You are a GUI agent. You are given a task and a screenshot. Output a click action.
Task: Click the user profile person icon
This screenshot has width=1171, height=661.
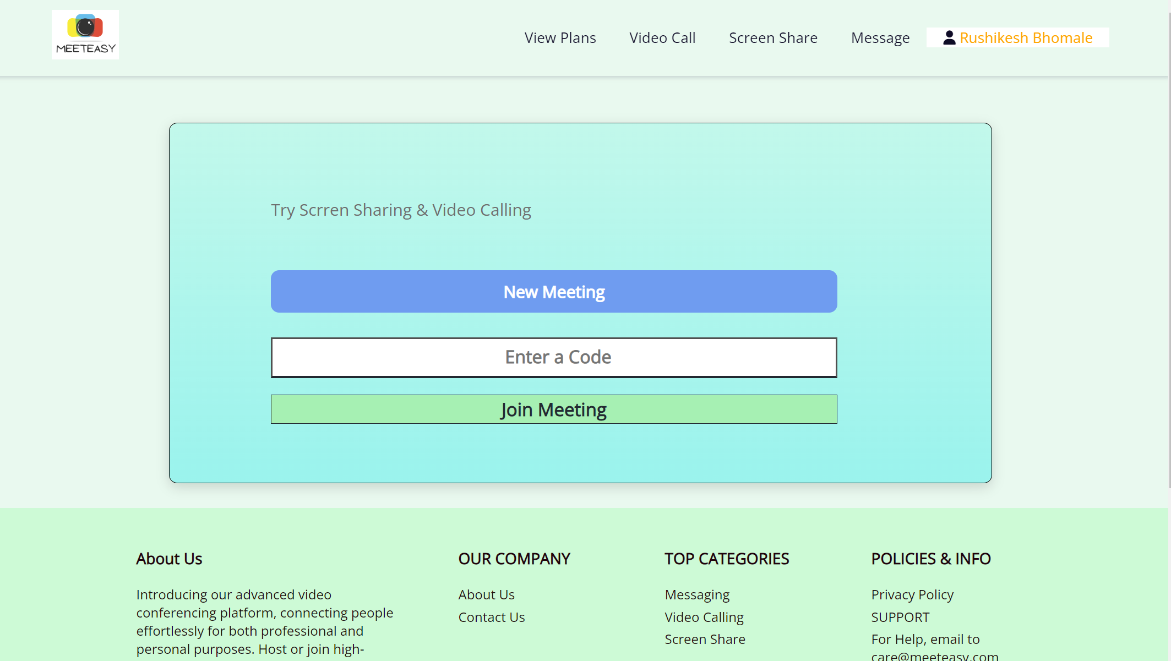tap(949, 37)
